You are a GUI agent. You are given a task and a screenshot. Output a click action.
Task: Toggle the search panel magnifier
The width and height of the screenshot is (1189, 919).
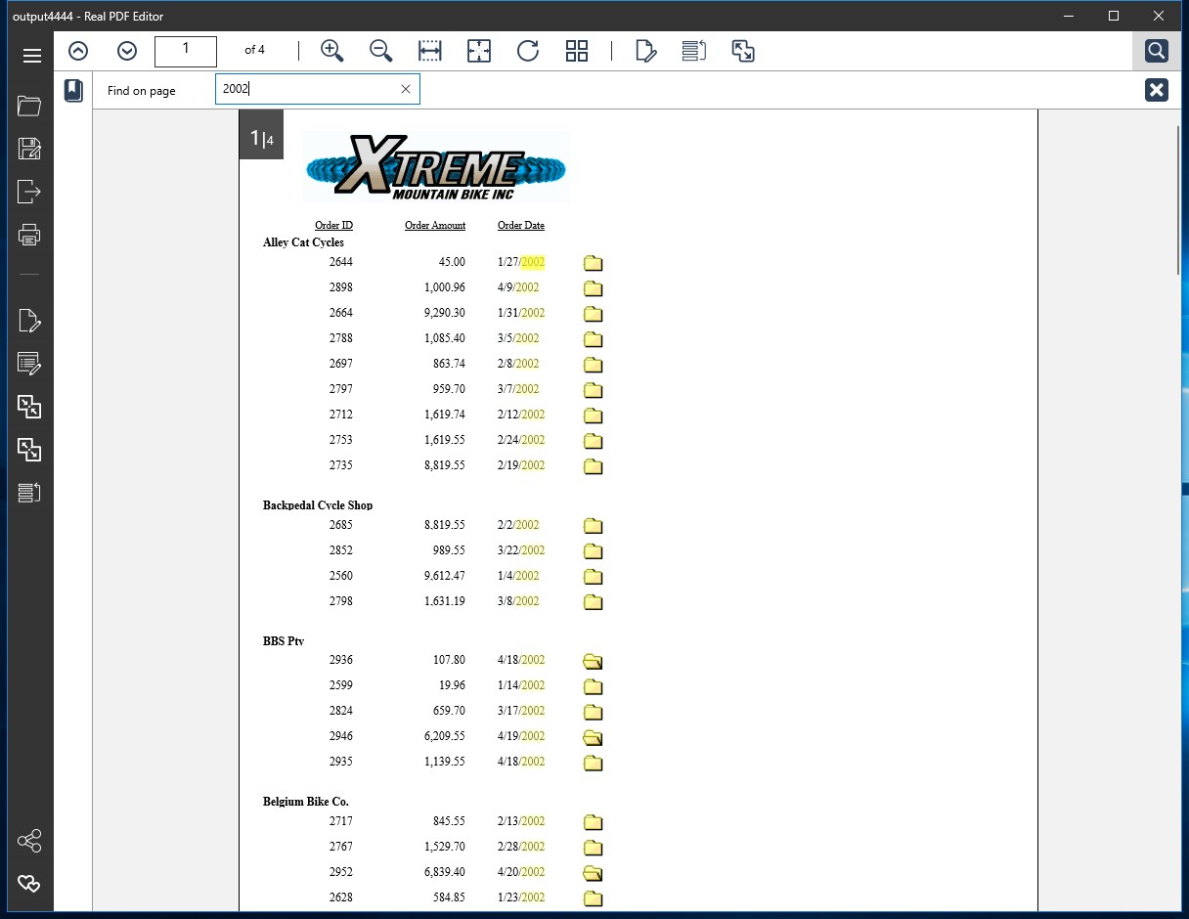tap(1156, 51)
